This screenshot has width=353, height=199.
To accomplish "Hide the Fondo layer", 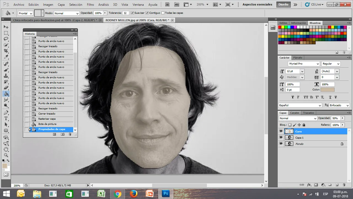I will click(x=281, y=144).
